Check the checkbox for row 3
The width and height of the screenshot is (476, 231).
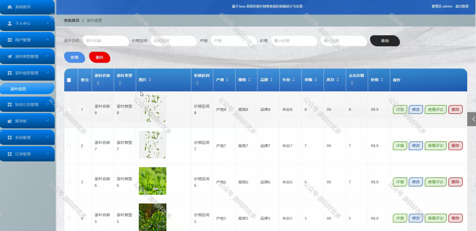69,182
